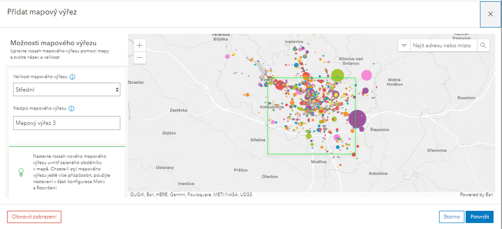Click the large pink circle near Mokrá-Horákov
Viewport: 502px width, 229px height.
pyautogui.click(x=367, y=75)
